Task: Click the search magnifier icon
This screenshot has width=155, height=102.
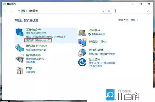Action: tap(148, 11)
